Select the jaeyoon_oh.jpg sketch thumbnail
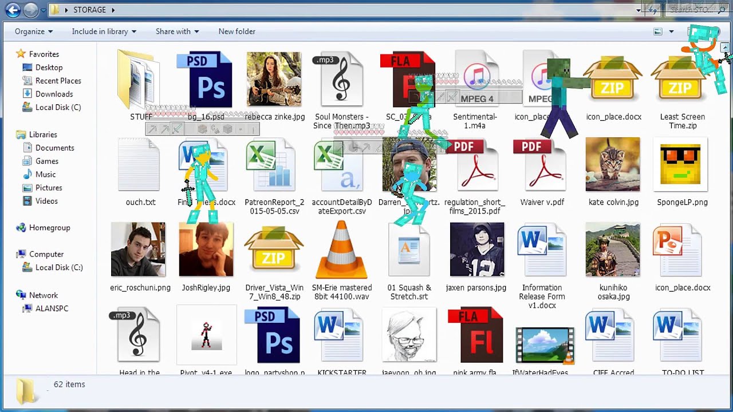Viewport: 733px width, 412px height. click(x=409, y=335)
